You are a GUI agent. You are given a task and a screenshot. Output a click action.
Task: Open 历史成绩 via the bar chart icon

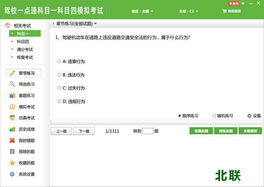(x=12, y=129)
